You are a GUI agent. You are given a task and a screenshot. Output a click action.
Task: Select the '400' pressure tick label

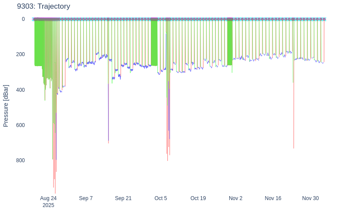[20, 90]
